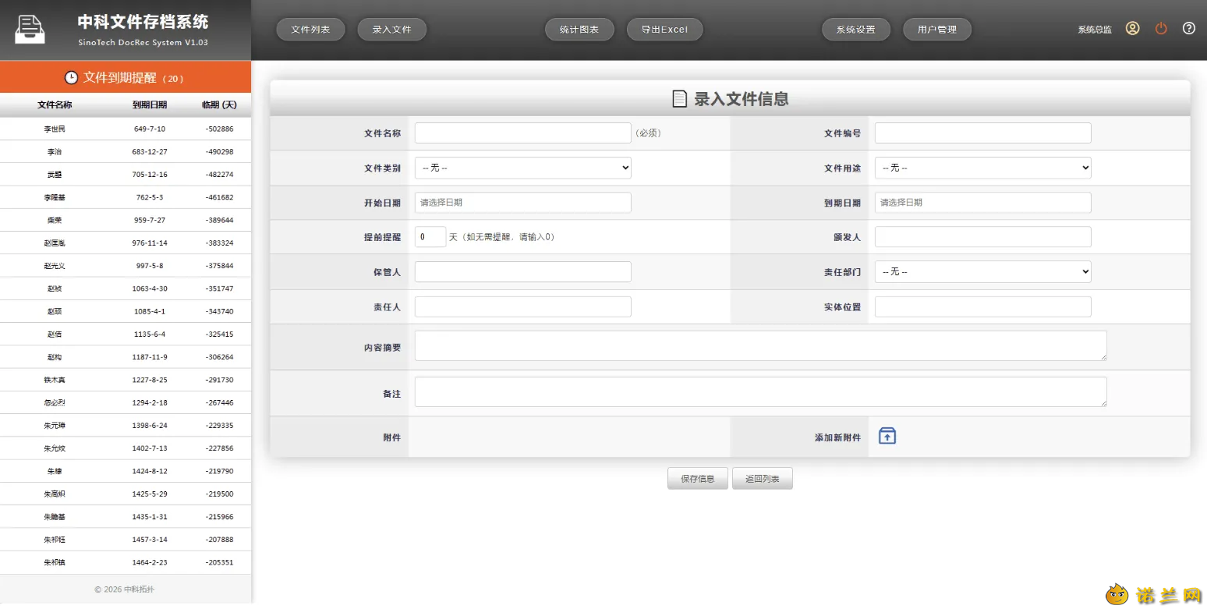Click the 保存信息 button
The width and height of the screenshot is (1207, 609).
click(698, 479)
